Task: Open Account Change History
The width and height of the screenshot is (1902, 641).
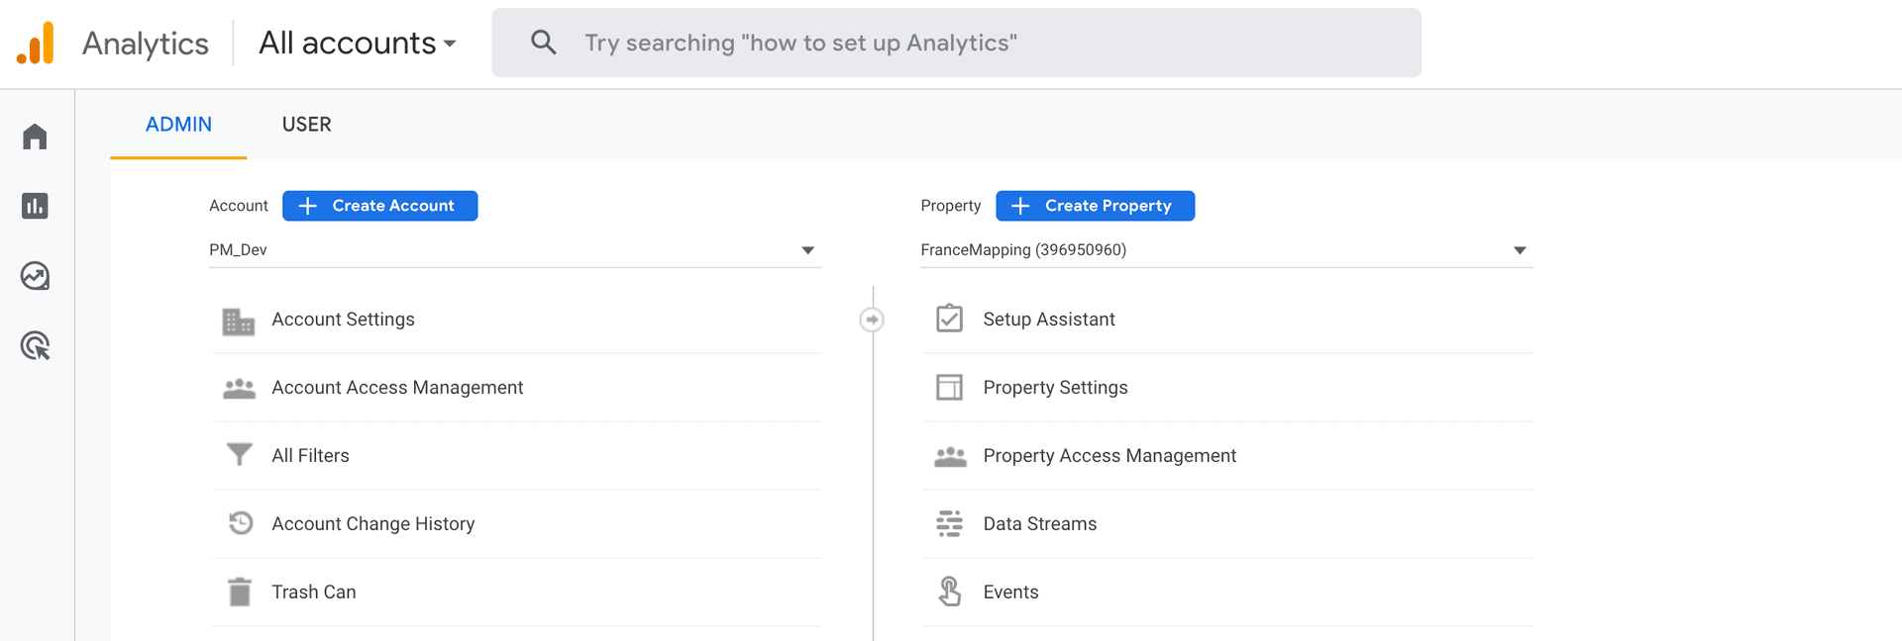Action: point(372,523)
